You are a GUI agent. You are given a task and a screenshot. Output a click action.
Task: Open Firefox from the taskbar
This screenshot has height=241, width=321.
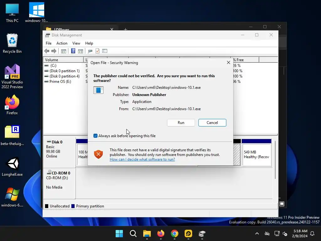click(x=161, y=233)
